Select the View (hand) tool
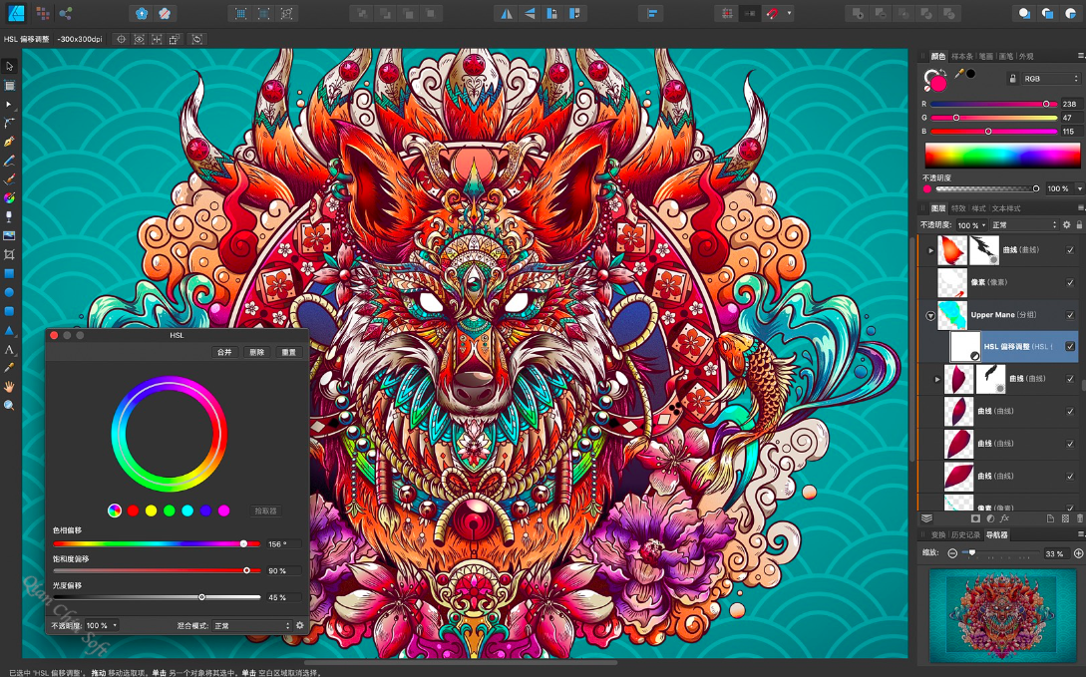 pyautogui.click(x=9, y=386)
